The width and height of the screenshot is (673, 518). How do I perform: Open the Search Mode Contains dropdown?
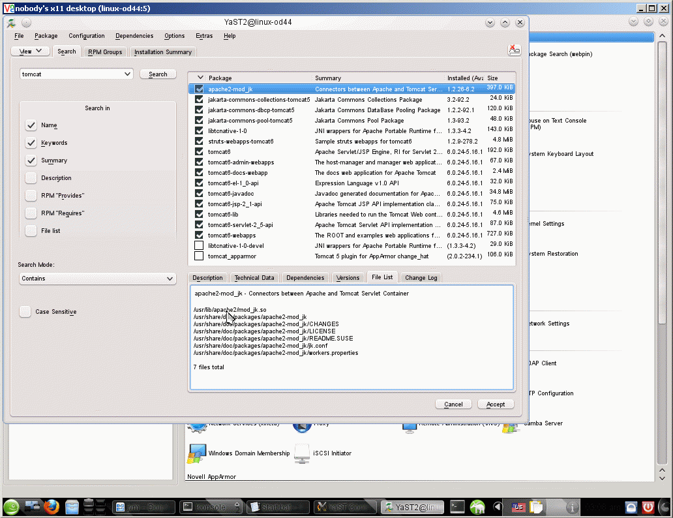click(x=98, y=279)
